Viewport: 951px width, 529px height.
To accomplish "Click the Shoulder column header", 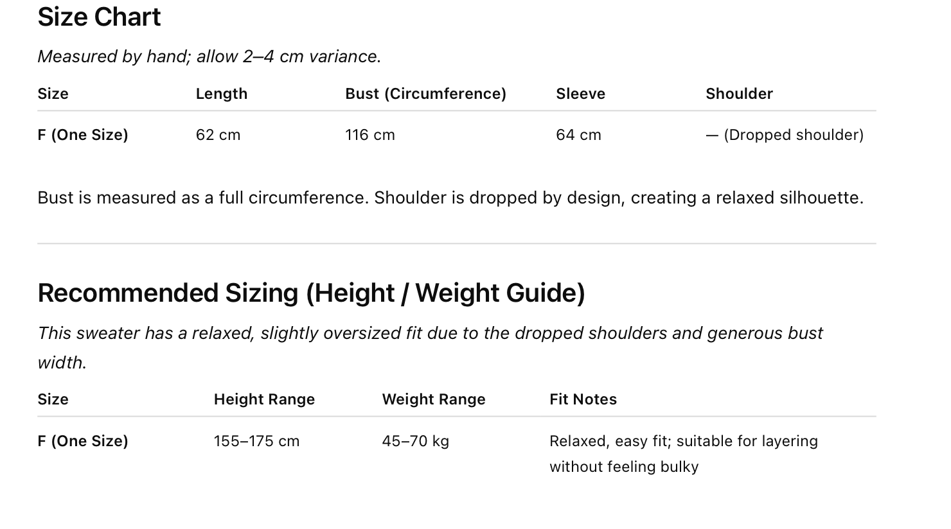I will [x=739, y=94].
